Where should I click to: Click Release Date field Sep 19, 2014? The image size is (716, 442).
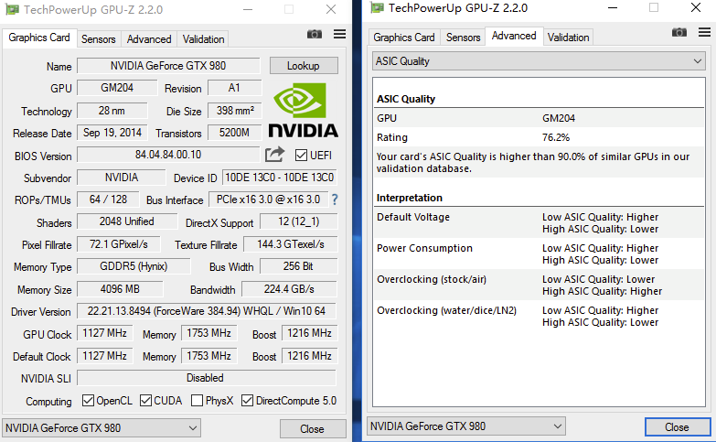click(x=112, y=133)
